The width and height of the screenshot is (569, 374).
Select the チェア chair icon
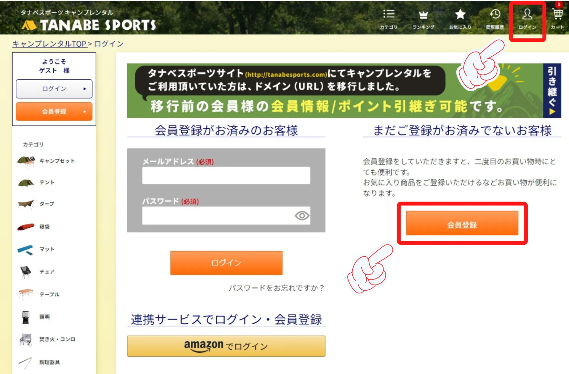click(x=25, y=272)
